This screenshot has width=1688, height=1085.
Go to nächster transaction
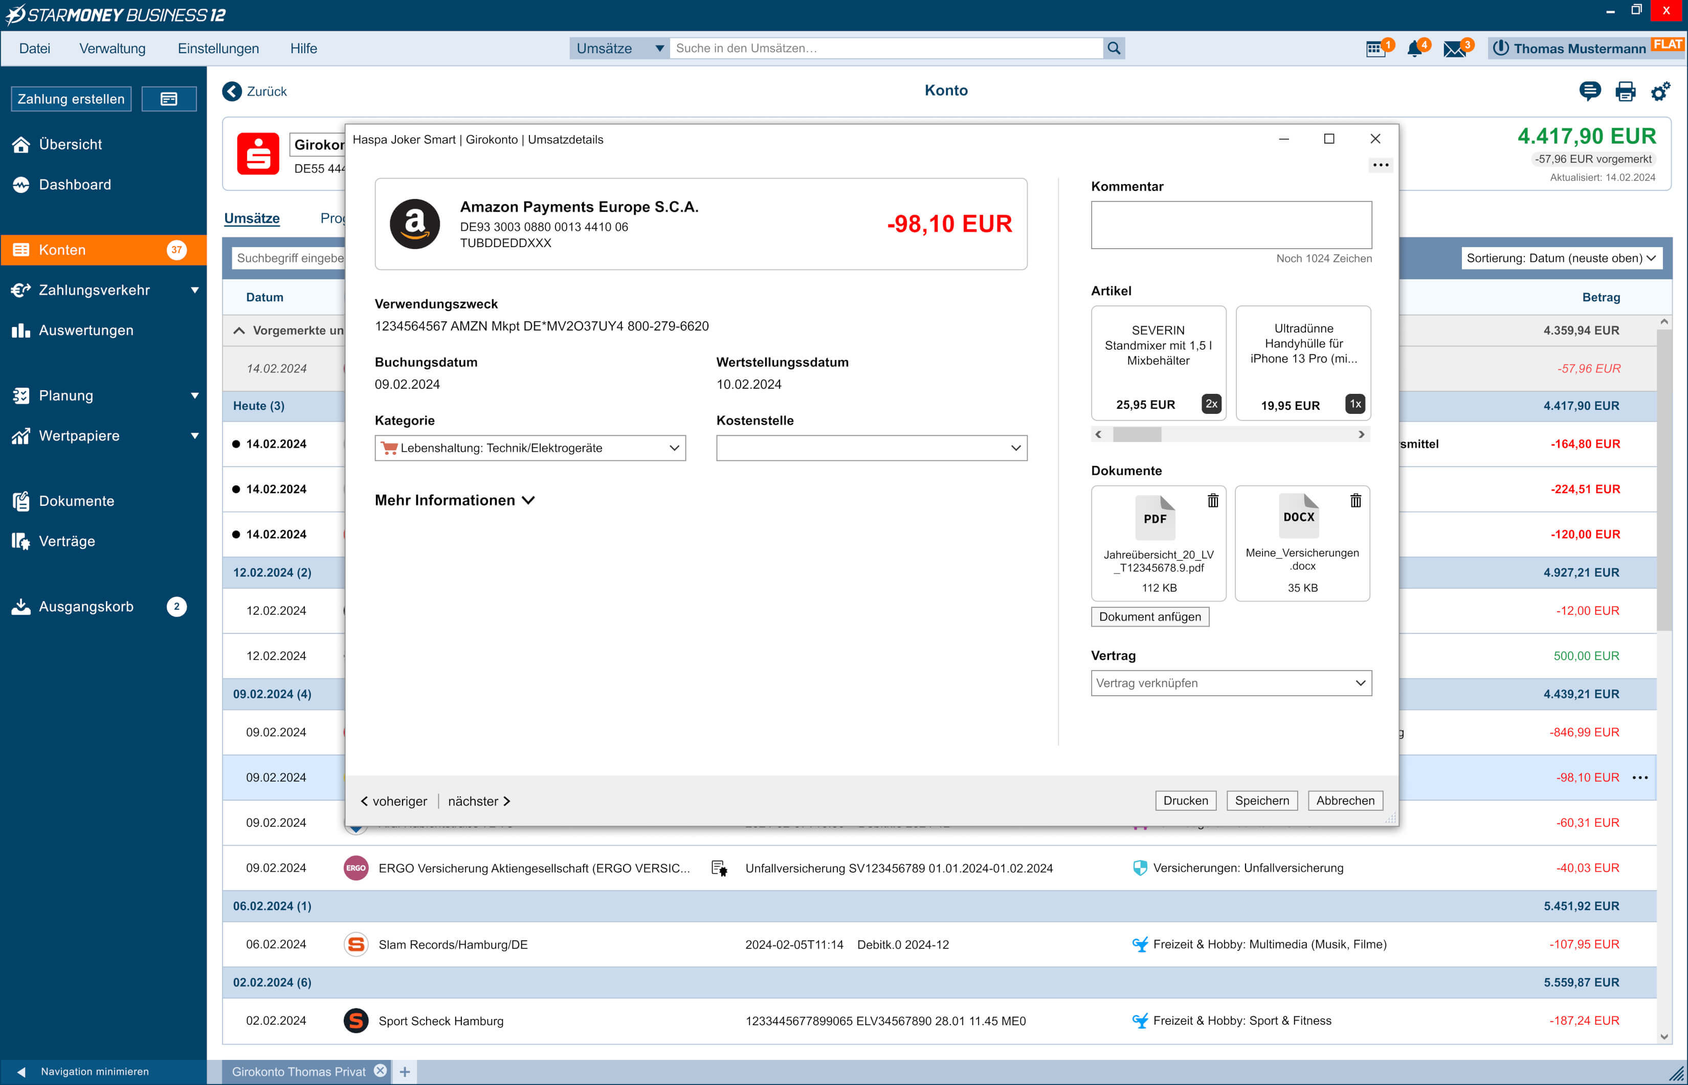479,801
